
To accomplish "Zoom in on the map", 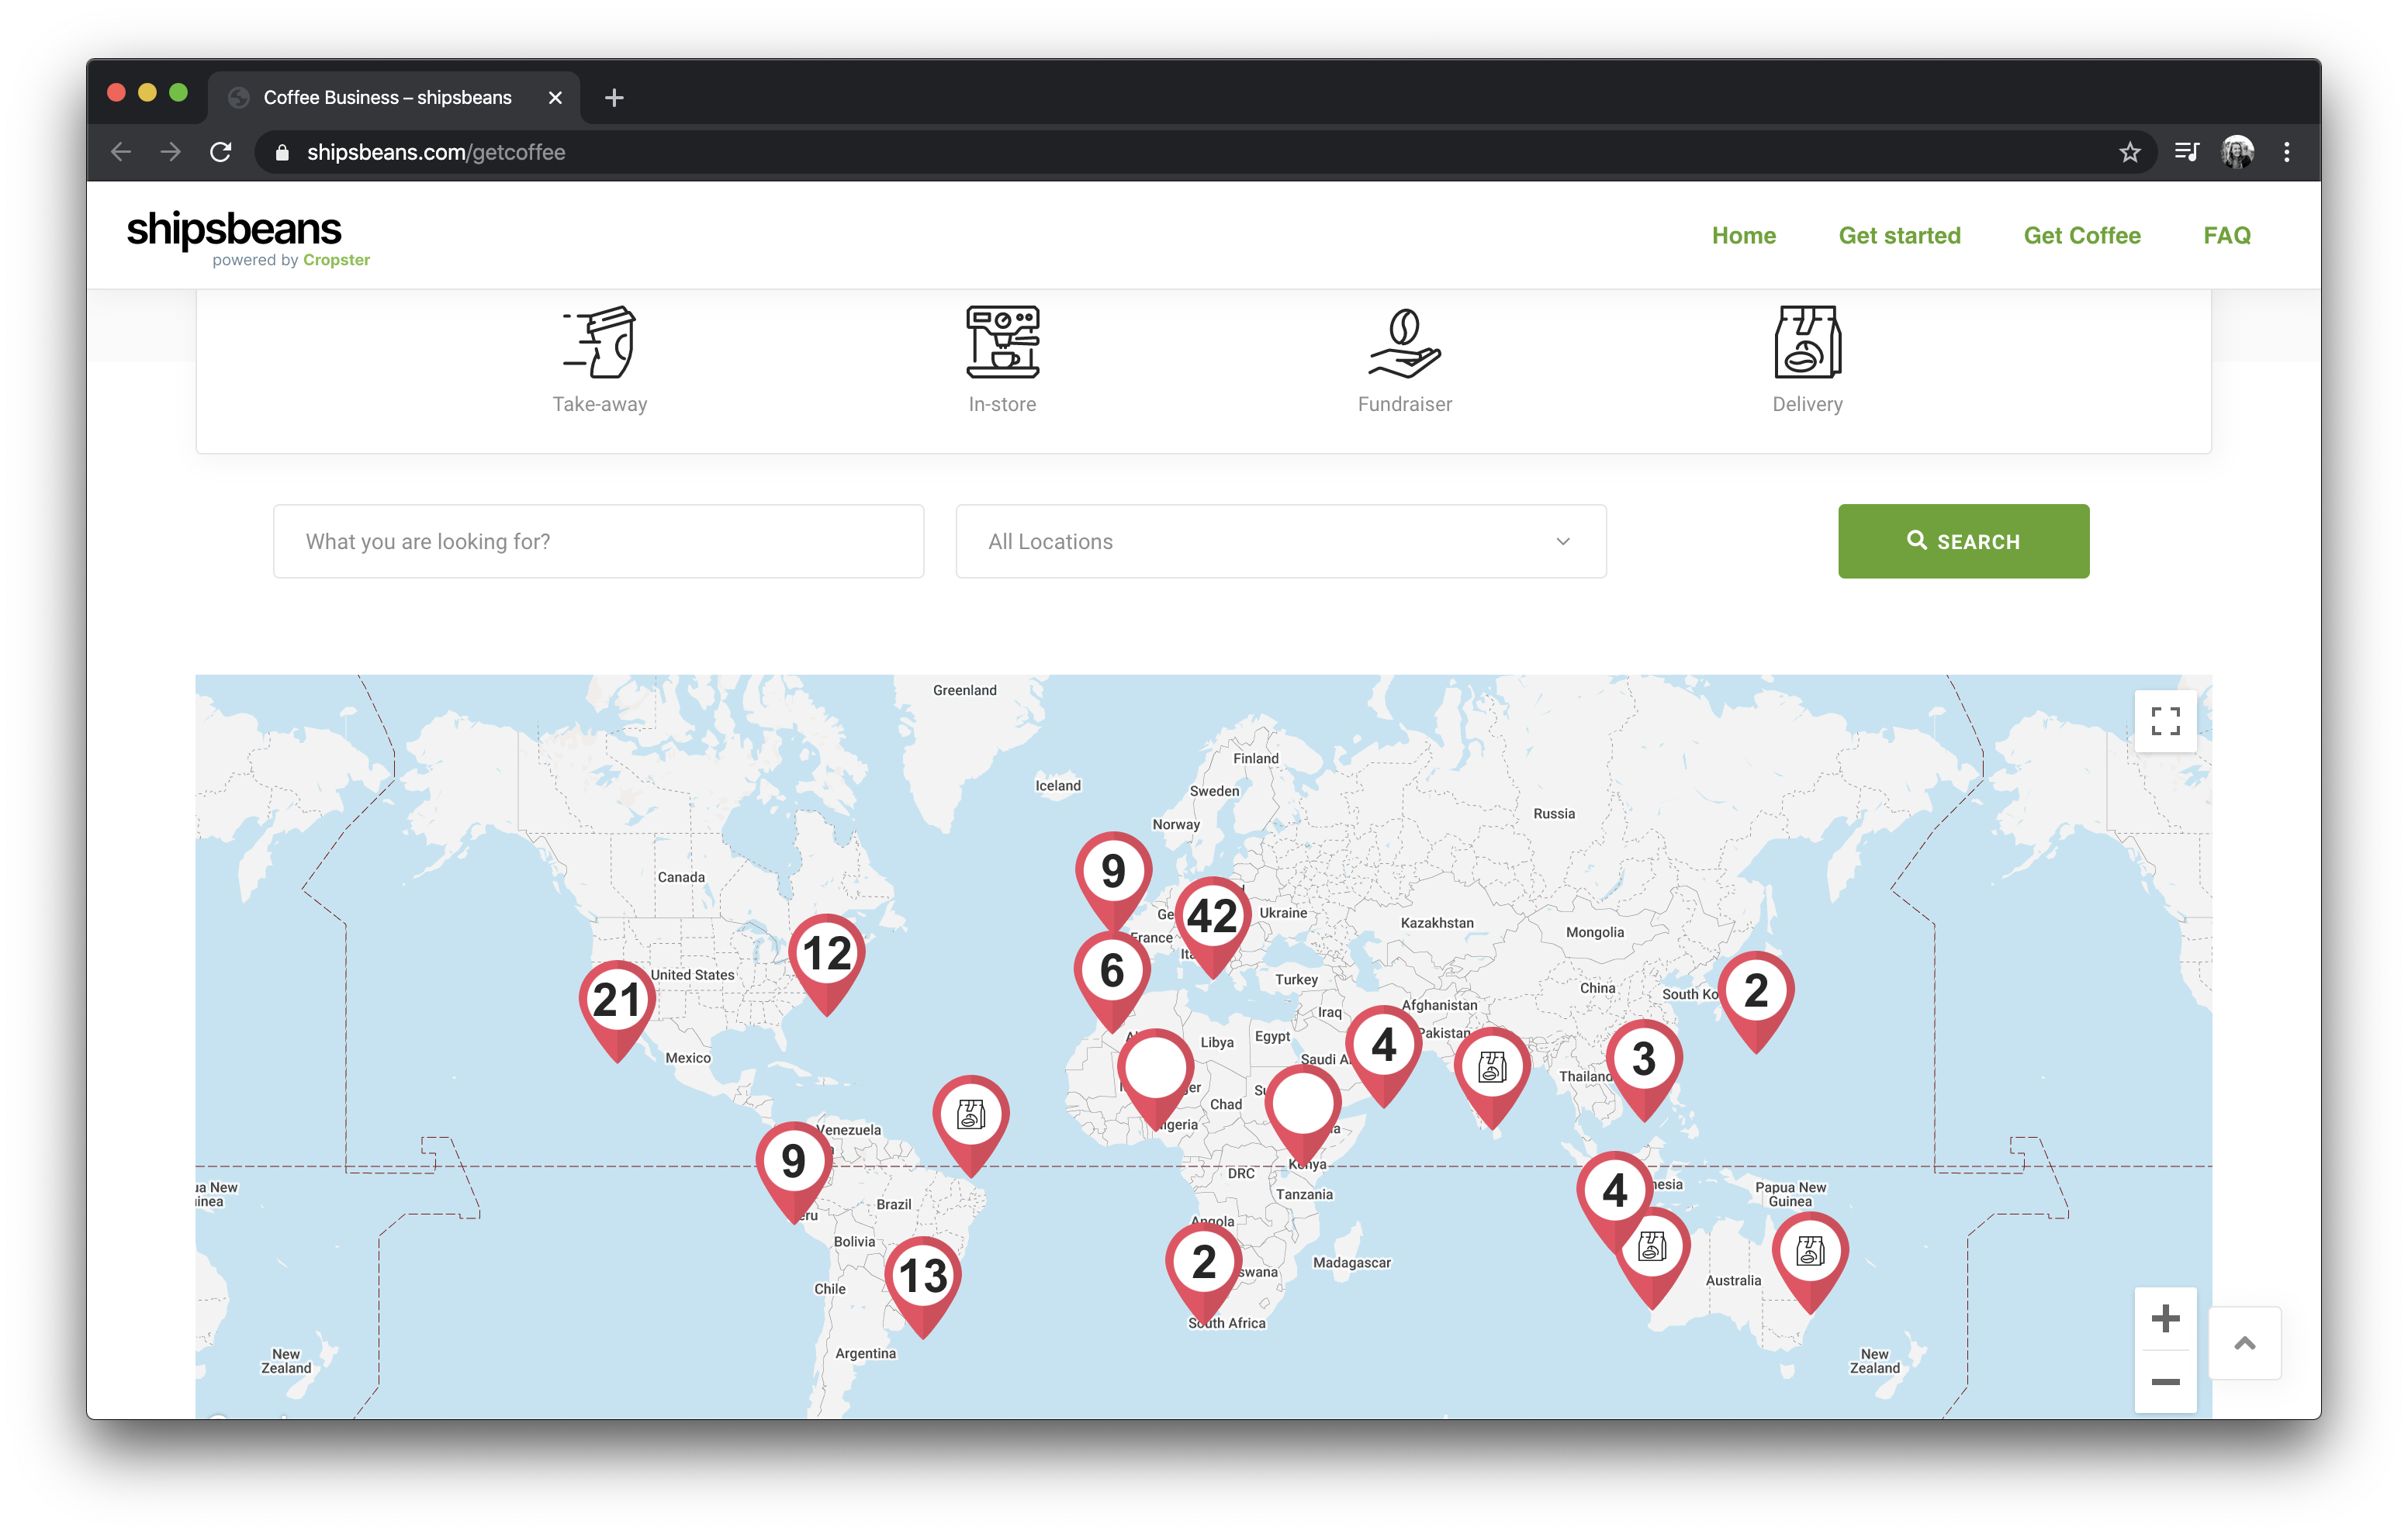I will [2165, 1318].
